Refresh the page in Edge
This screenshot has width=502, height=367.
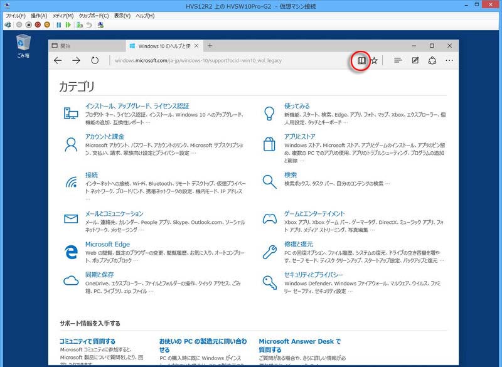(x=95, y=60)
